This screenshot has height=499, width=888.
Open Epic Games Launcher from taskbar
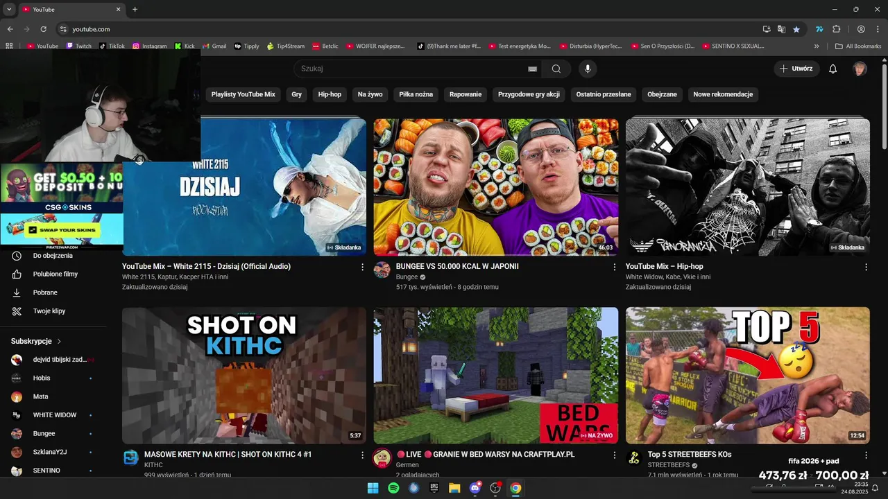point(434,488)
